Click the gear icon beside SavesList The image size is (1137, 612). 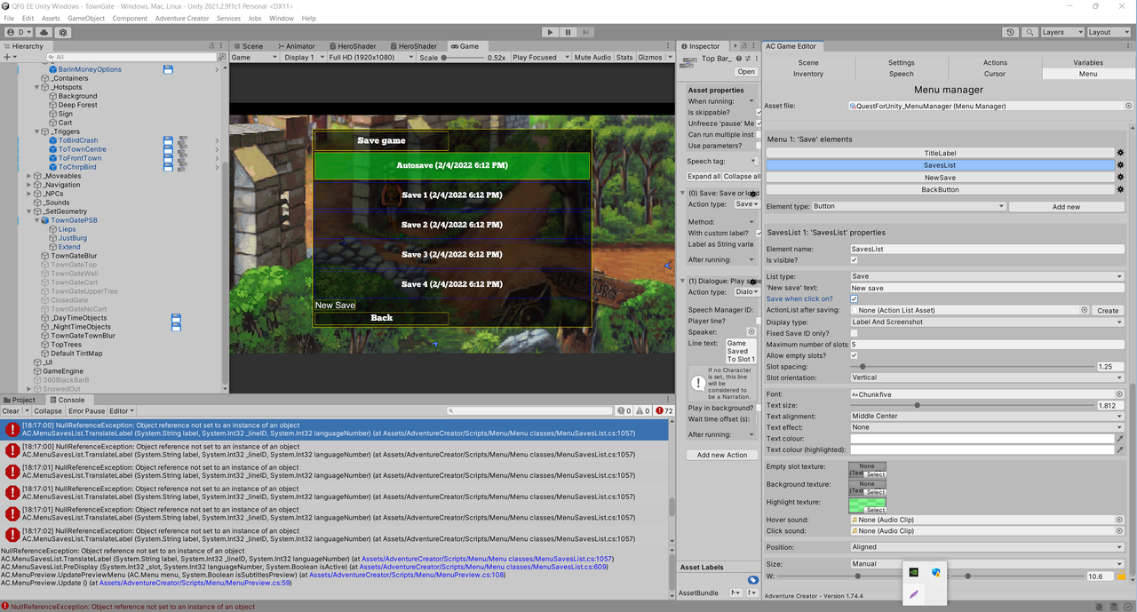pyautogui.click(x=1120, y=165)
